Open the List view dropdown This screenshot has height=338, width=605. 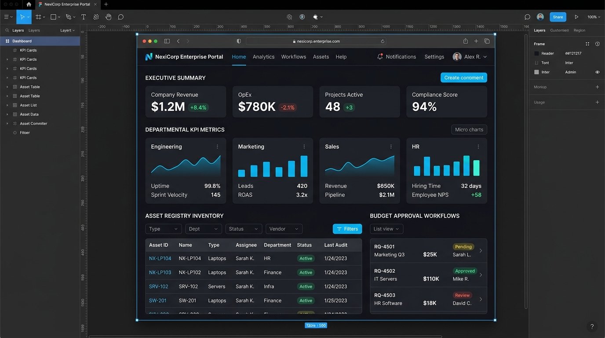click(386, 229)
